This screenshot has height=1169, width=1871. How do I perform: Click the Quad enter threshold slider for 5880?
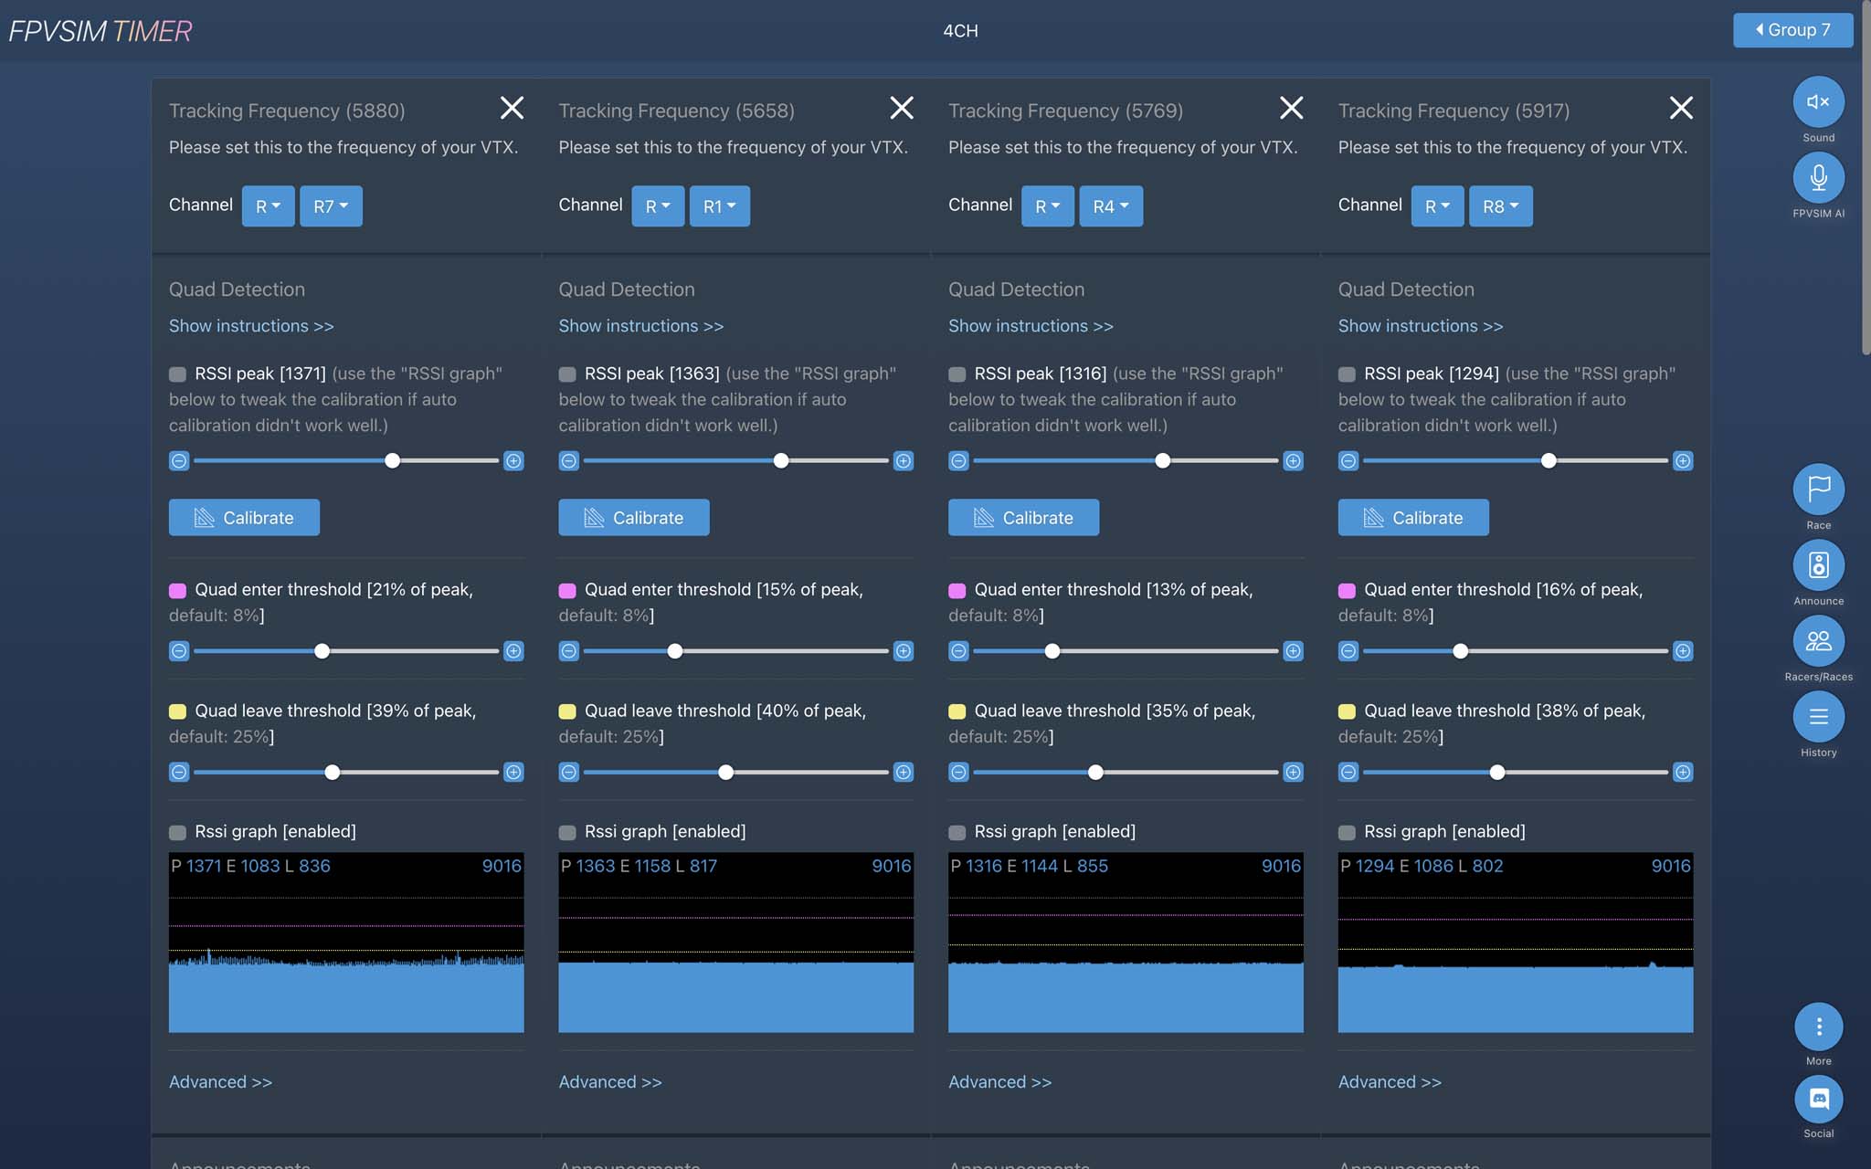(322, 651)
